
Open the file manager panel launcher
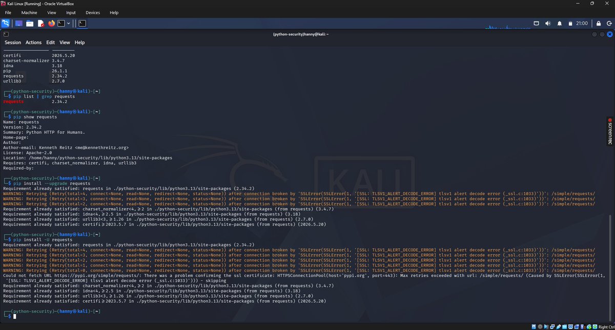coord(30,24)
